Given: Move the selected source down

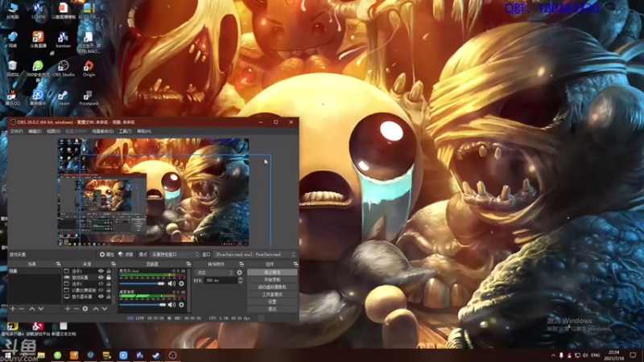Looking at the screenshot, I should click(x=105, y=309).
